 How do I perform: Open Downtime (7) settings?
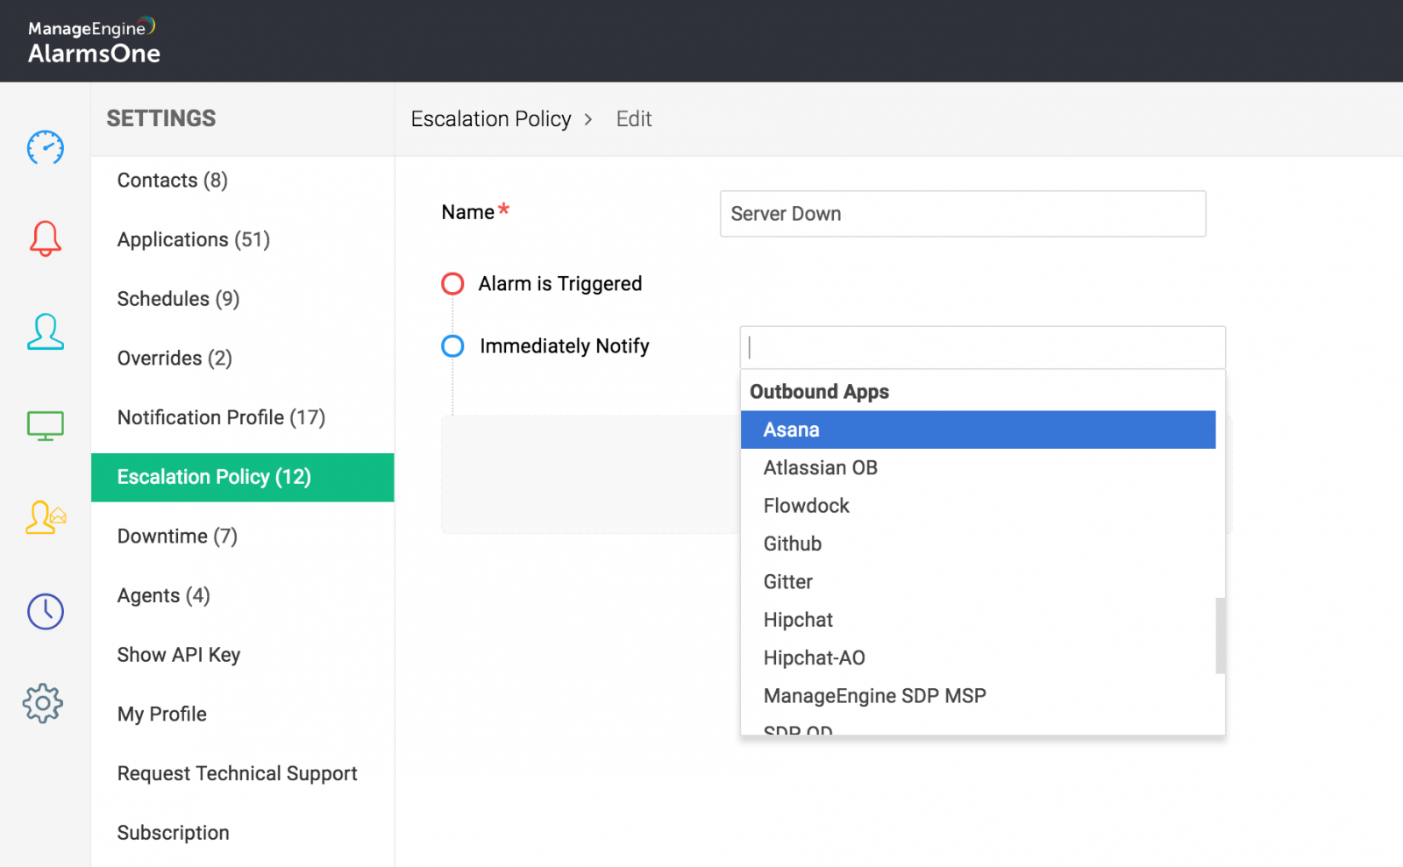[x=177, y=537]
